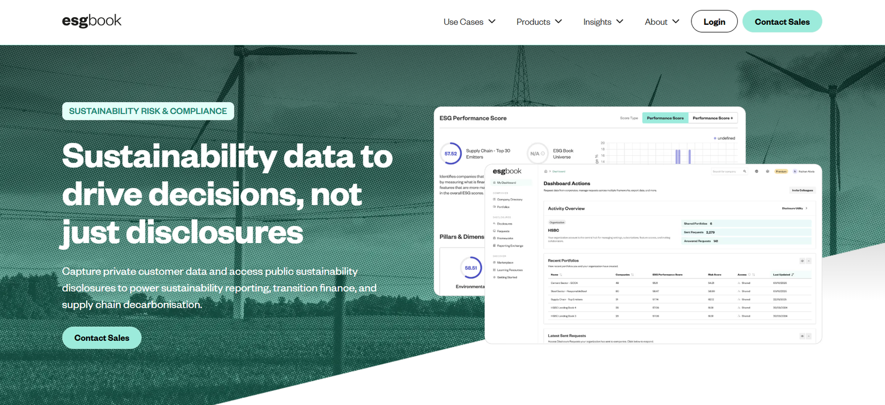Screen dimensions: 885x405
Task: Click the globe icon in dashboard header
Action: click(757, 171)
